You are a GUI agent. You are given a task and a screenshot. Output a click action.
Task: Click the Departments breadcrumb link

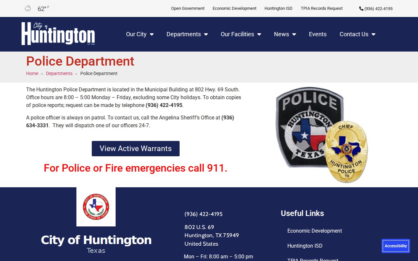(59, 73)
